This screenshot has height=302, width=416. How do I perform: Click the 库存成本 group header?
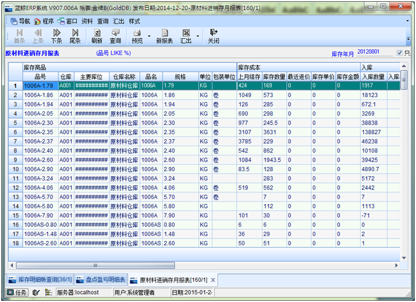tap(298, 68)
